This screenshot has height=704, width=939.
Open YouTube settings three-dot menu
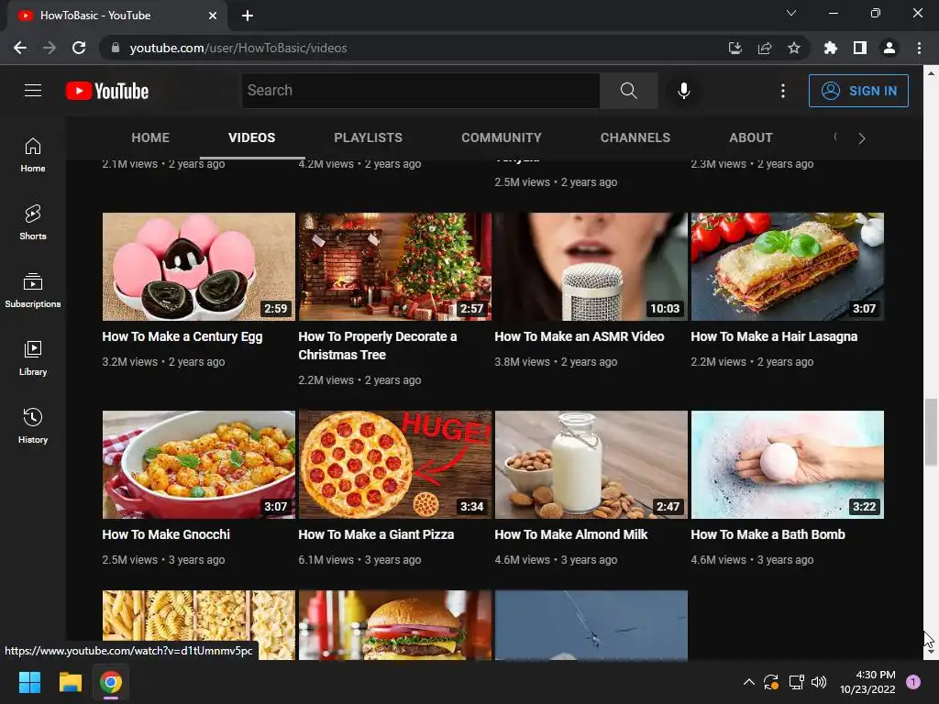click(x=782, y=91)
